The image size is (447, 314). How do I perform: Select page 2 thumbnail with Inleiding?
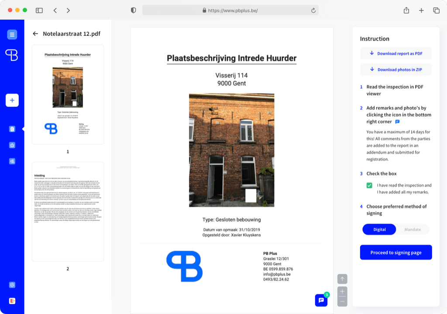pyautogui.click(x=68, y=212)
